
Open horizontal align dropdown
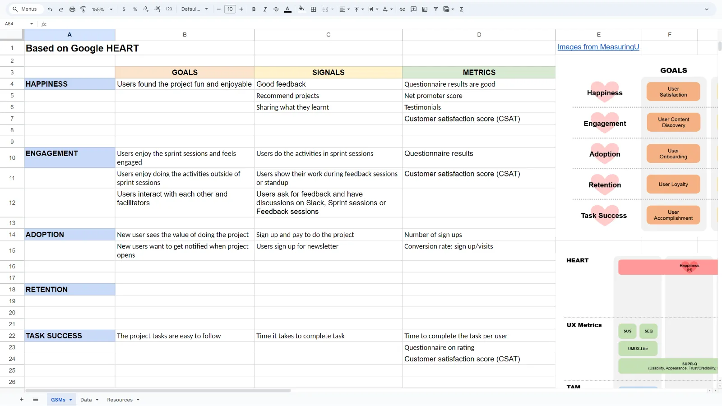[344, 9]
